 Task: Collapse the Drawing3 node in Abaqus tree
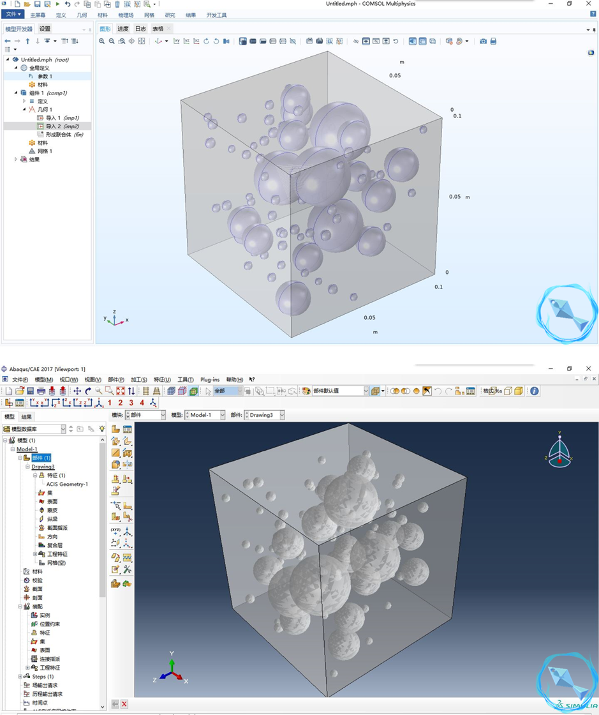pos(27,467)
